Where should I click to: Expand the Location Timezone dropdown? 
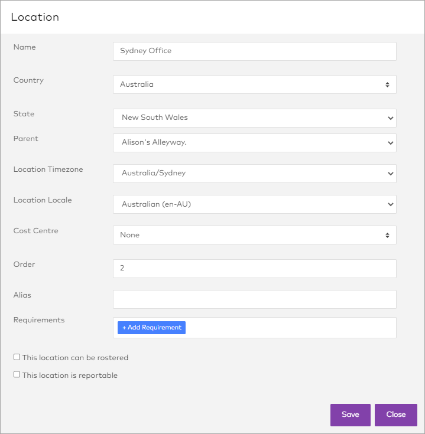pos(254,173)
